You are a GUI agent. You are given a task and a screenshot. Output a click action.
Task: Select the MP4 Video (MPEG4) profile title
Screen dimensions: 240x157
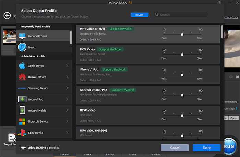coord(93,130)
